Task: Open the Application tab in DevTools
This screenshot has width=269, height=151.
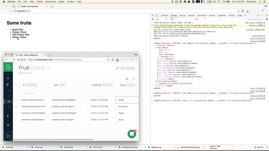Action: click(x=222, y=16)
